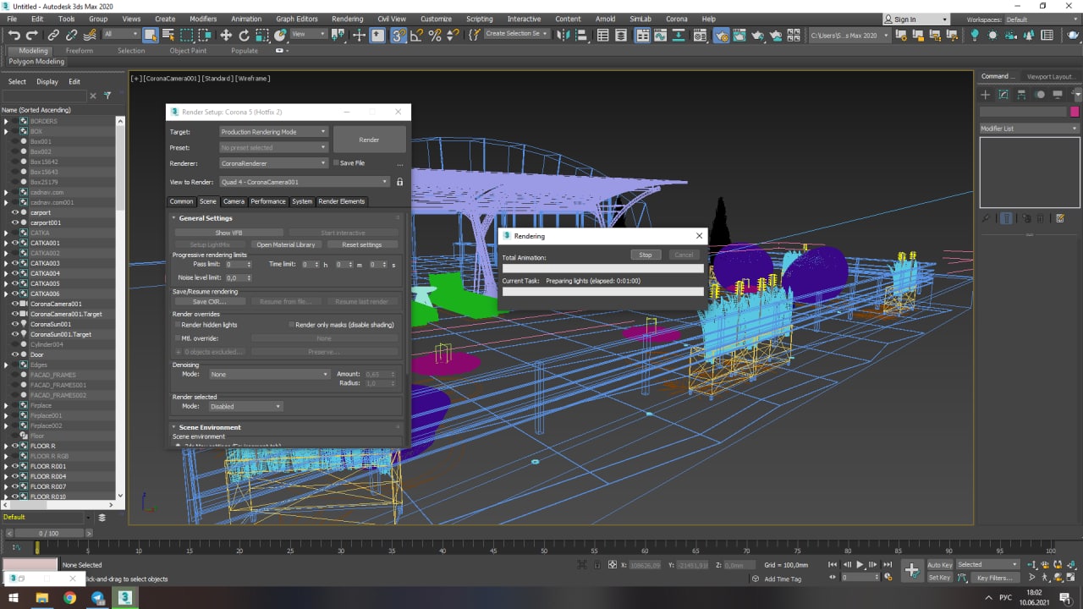
Task: Open the Curve Editor toolbar icon
Action: coord(661,35)
